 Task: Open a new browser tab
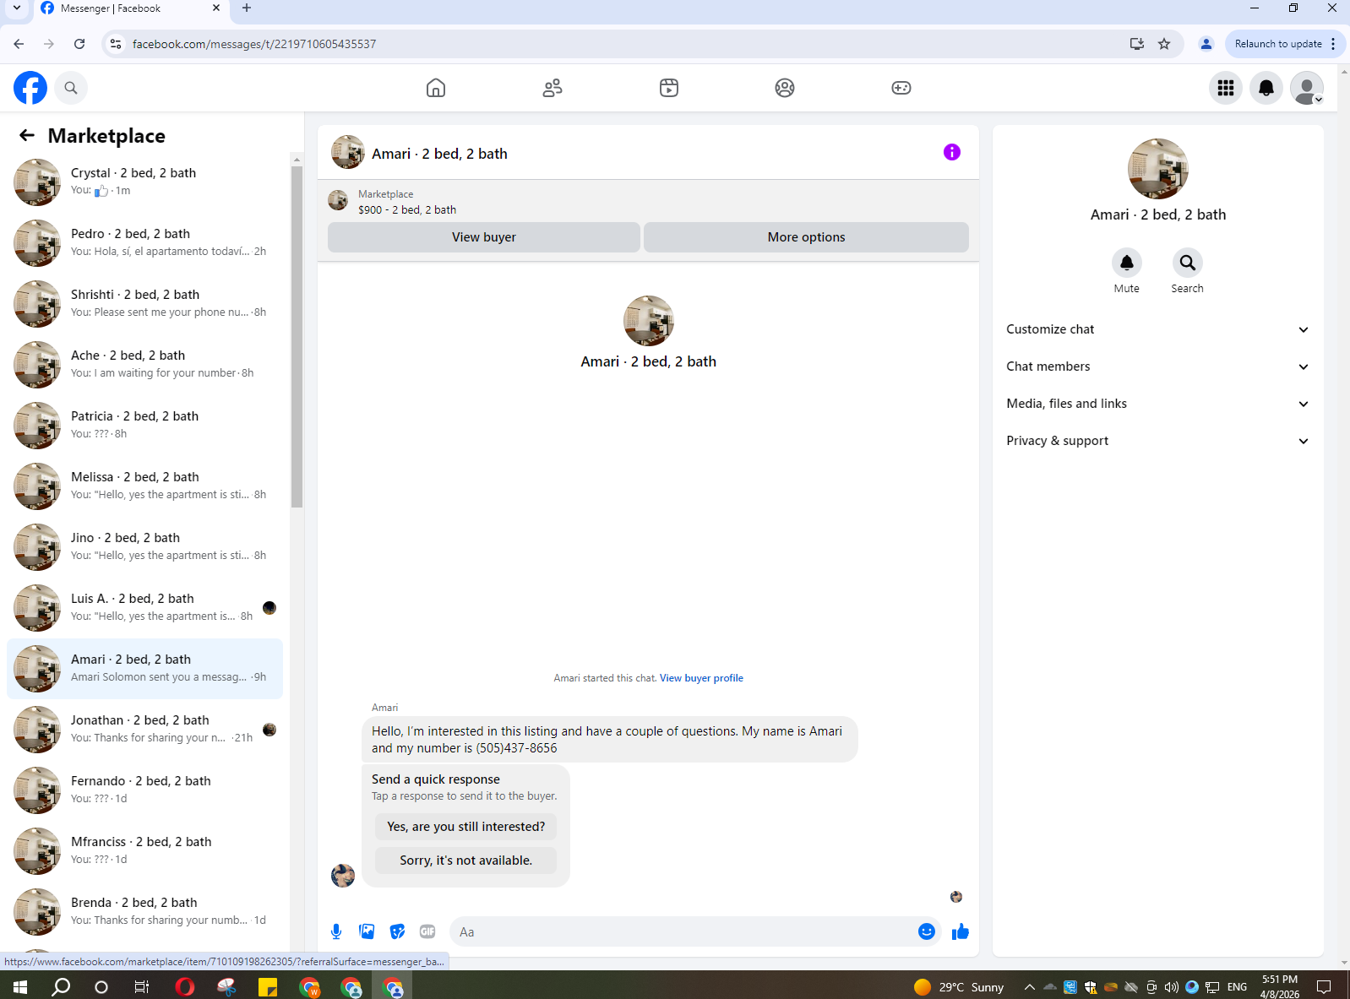click(247, 8)
